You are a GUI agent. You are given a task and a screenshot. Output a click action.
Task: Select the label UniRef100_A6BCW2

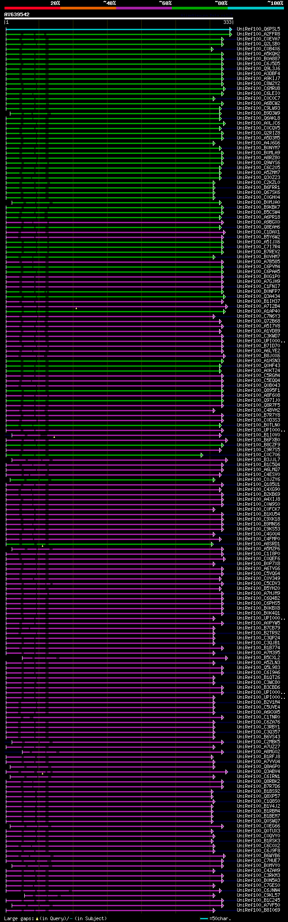(258, 103)
